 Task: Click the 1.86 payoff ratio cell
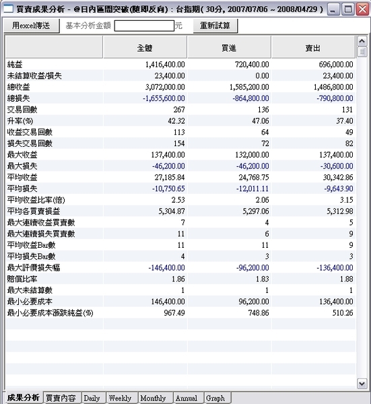(x=178, y=279)
